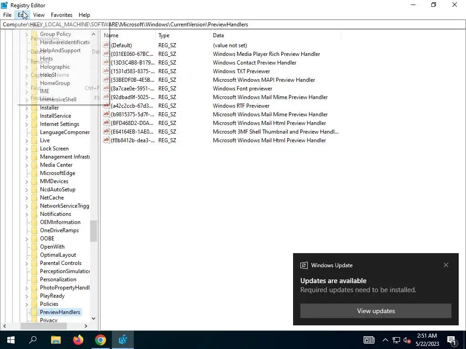Select the OptimalLayout key
The image size is (466, 349).
click(x=58, y=255)
